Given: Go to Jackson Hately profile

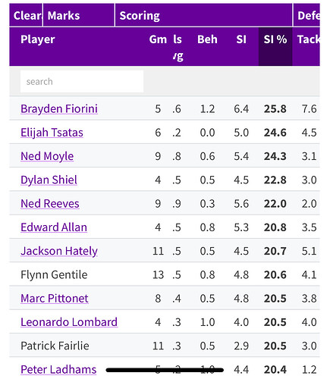Looking at the screenshot, I should point(59,251).
